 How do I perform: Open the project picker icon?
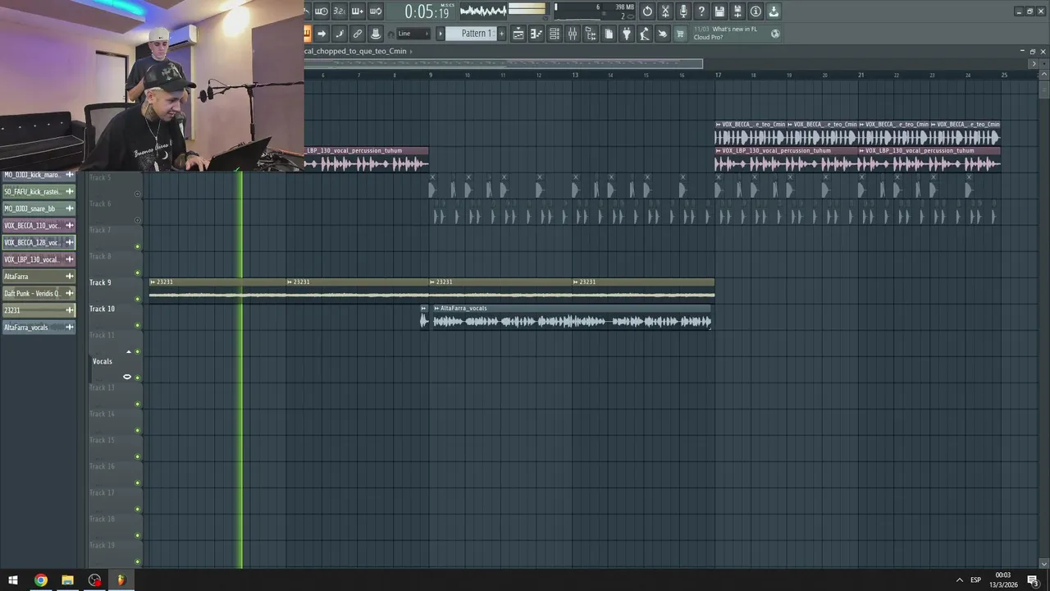click(609, 34)
